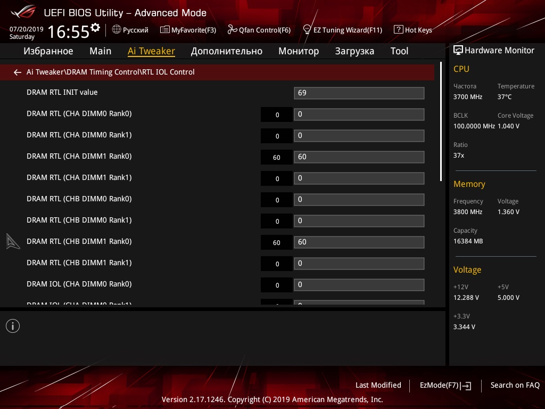Go to the Монитор tab
The width and height of the screenshot is (545, 409).
[299, 51]
